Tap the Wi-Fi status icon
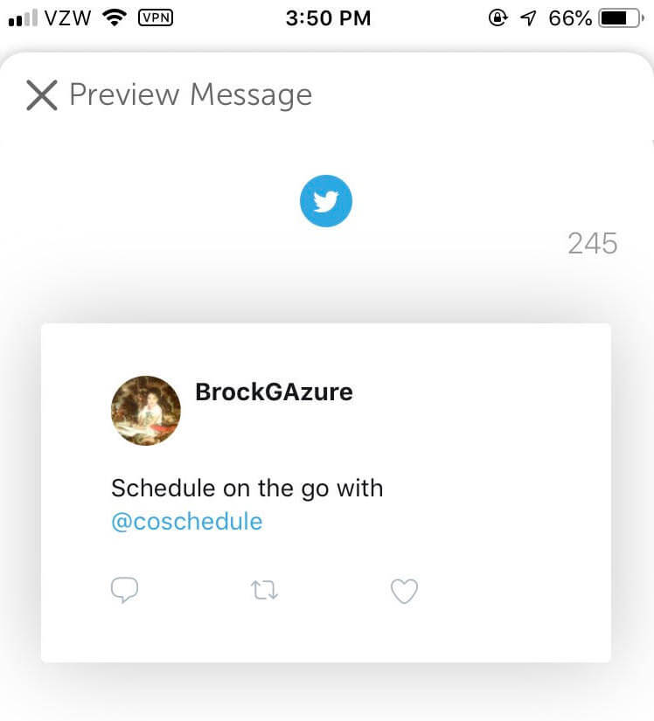The height and width of the screenshot is (721, 654). (x=115, y=18)
